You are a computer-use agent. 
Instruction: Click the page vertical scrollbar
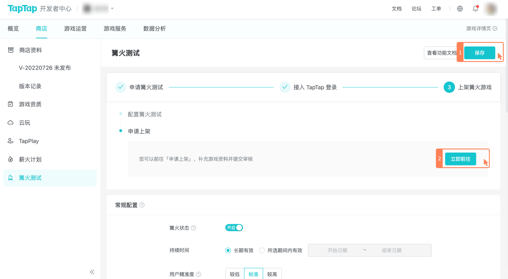[x=507, y=66]
